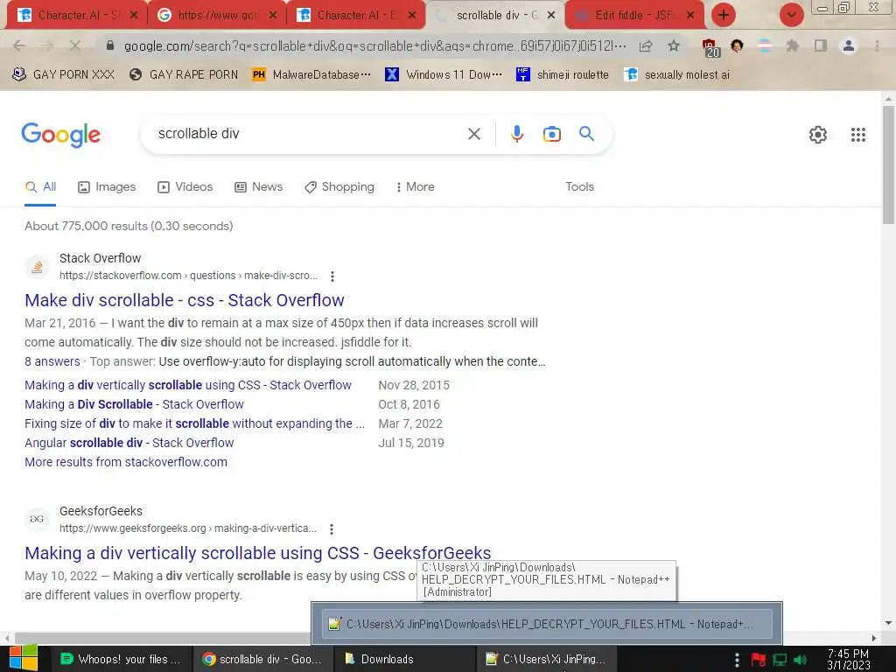Switch to the Images tab
This screenshot has height=672, width=896.
pyautogui.click(x=107, y=187)
